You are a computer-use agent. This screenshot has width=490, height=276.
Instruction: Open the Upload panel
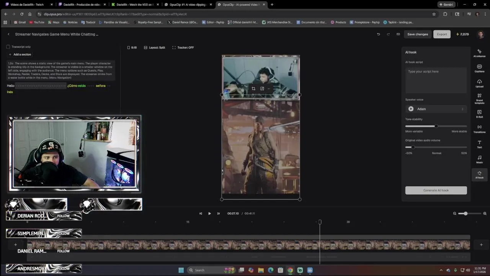[479, 83]
